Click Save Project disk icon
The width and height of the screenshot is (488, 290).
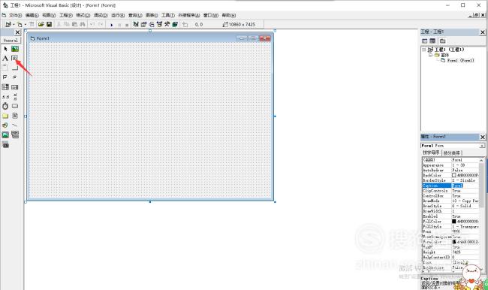(x=49, y=24)
